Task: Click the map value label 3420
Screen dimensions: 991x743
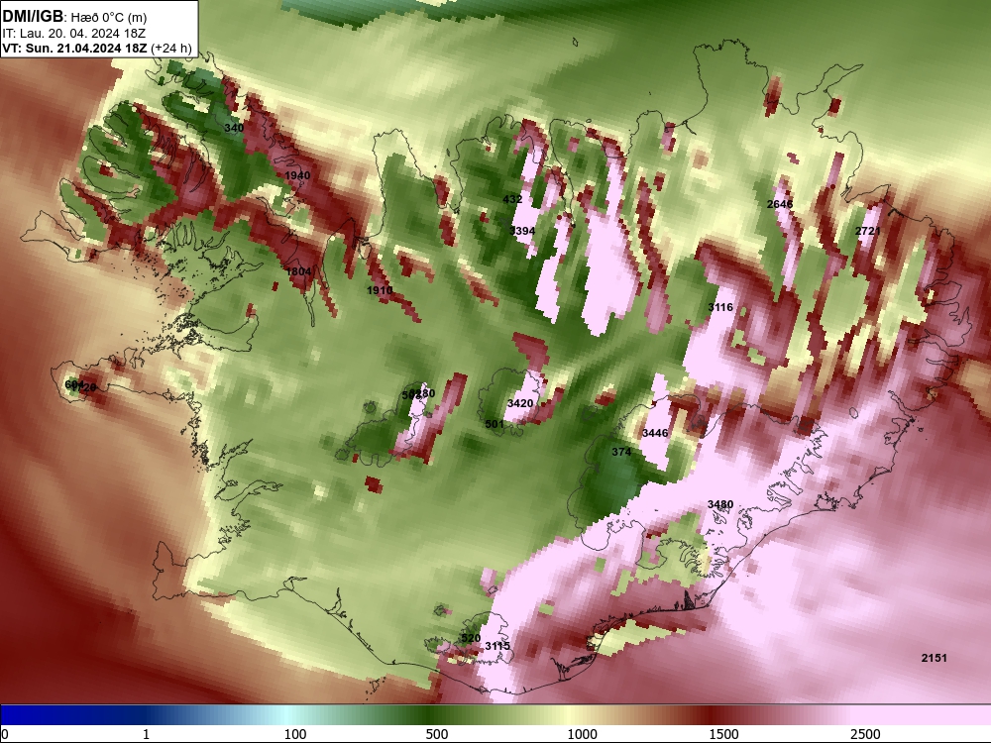Action: pyautogui.click(x=520, y=403)
